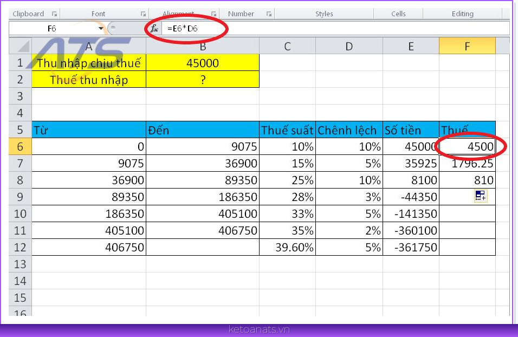This screenshot has height=337, width=518.
Task: Click cell D11 containing 2%
Action: [x=349, y=230]
